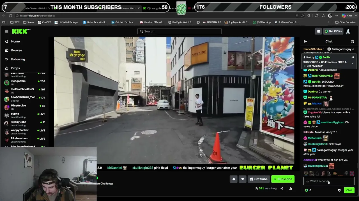Open the KICKs balance icon below chat
This screenshot has width=359, height=201.
(306, 190)
